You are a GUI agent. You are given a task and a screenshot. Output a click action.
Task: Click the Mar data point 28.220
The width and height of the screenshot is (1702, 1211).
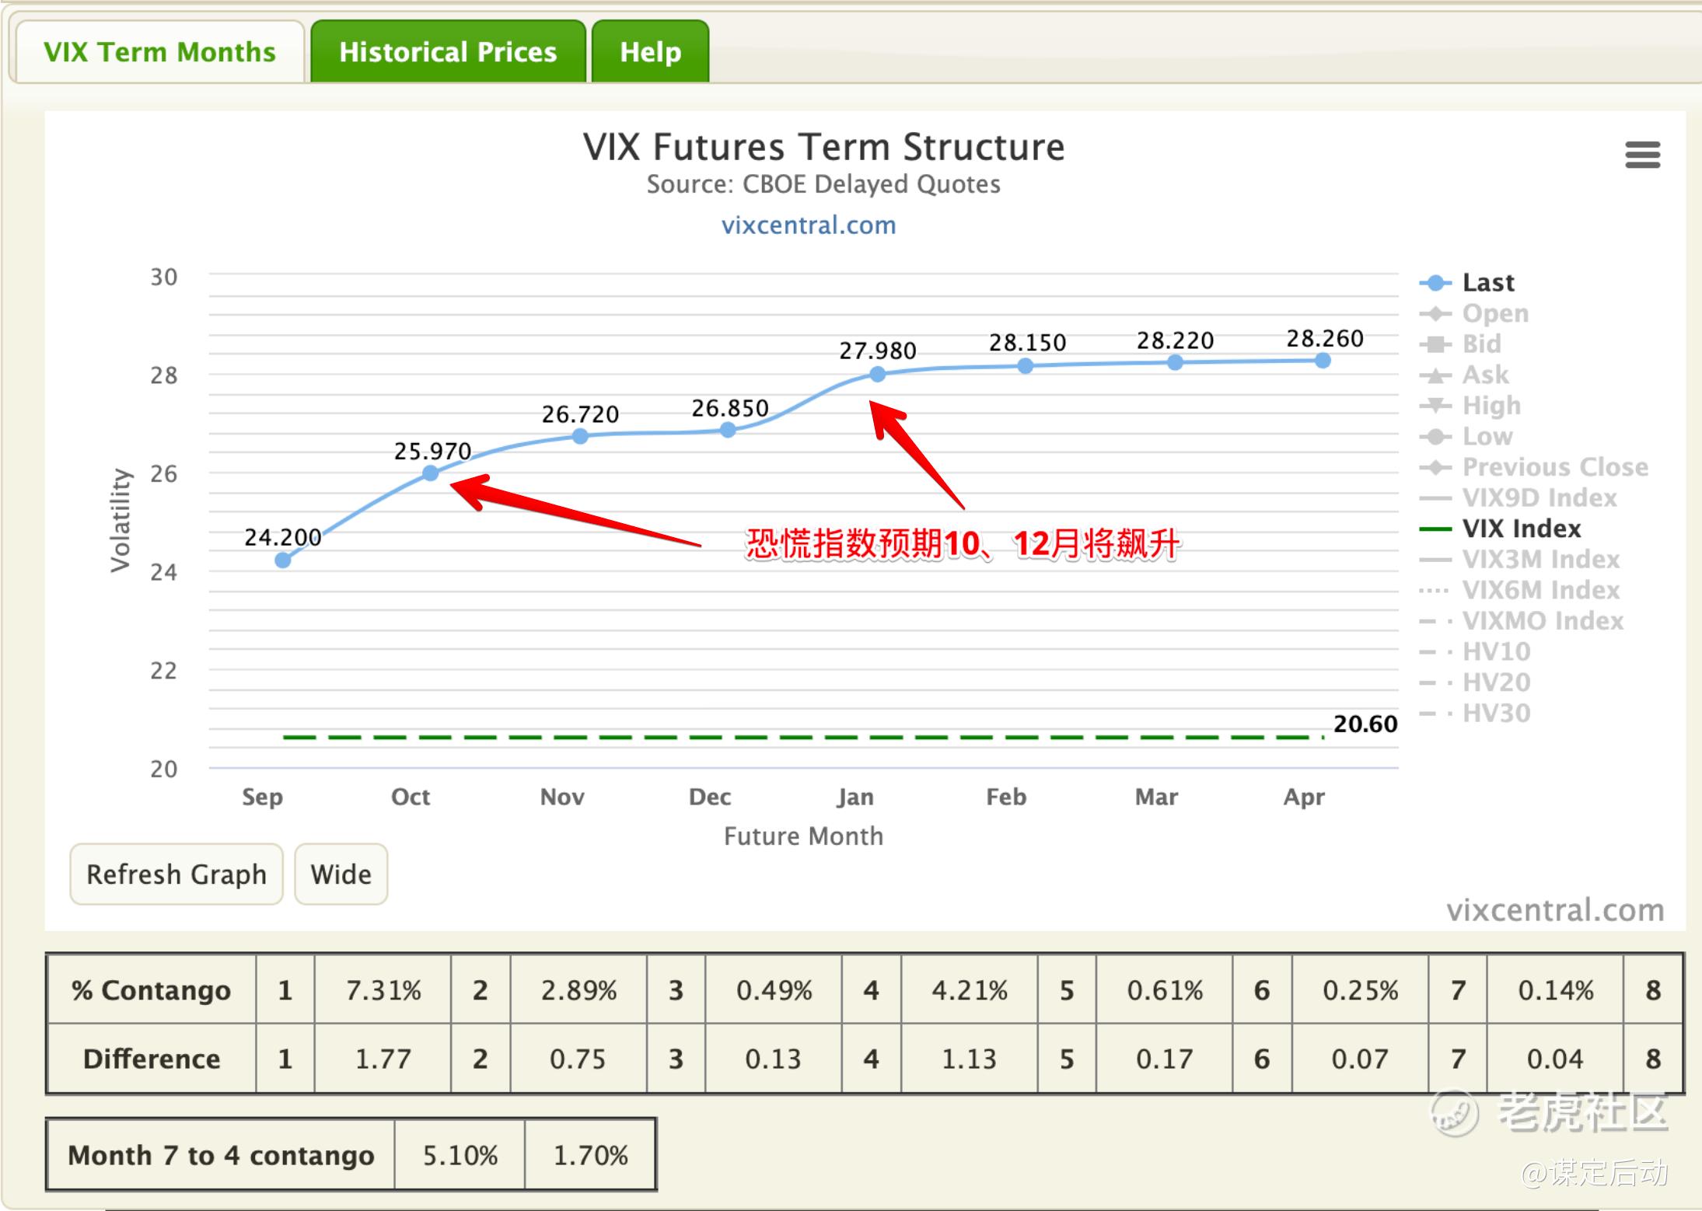[1175, 363]
